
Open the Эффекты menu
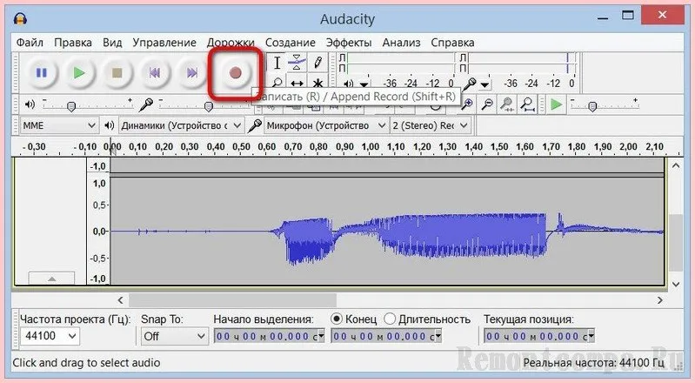click(349, 43)
